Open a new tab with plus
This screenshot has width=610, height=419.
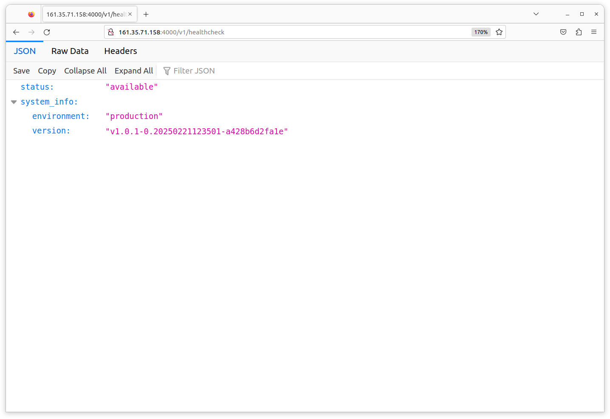point(146,14)
